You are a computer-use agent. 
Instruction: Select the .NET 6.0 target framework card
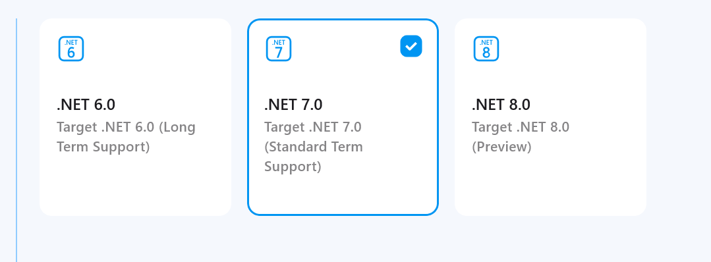click(136, 117)
